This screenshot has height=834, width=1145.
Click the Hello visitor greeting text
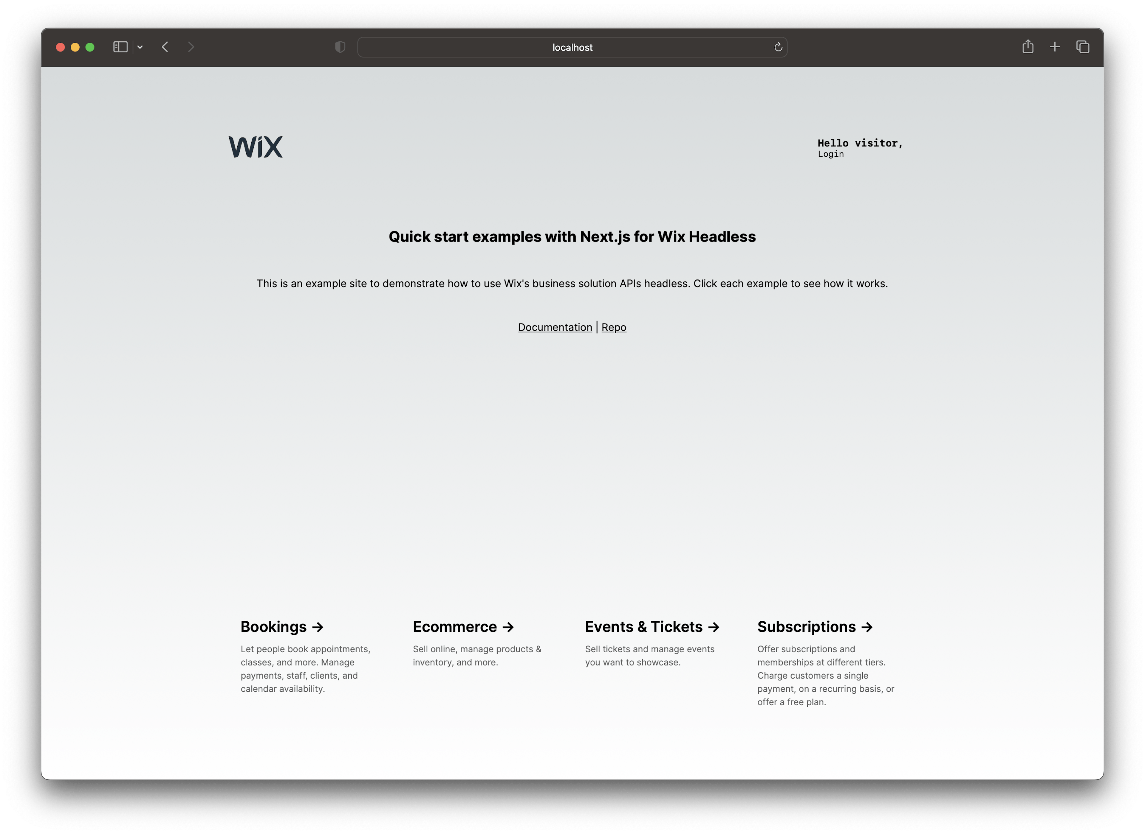(860, 143)
